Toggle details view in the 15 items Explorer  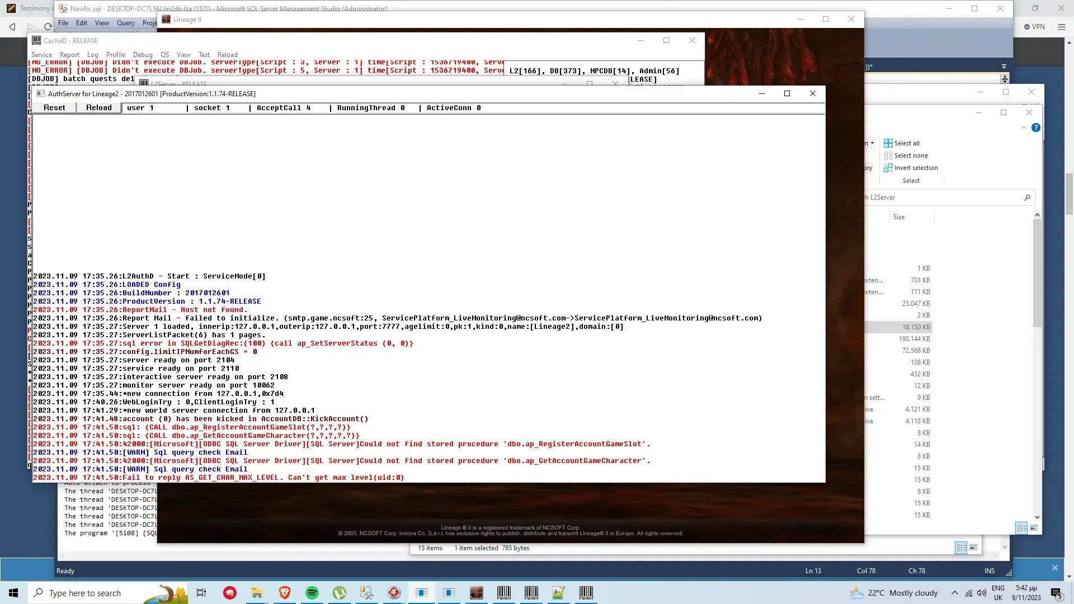coord(961,548)
